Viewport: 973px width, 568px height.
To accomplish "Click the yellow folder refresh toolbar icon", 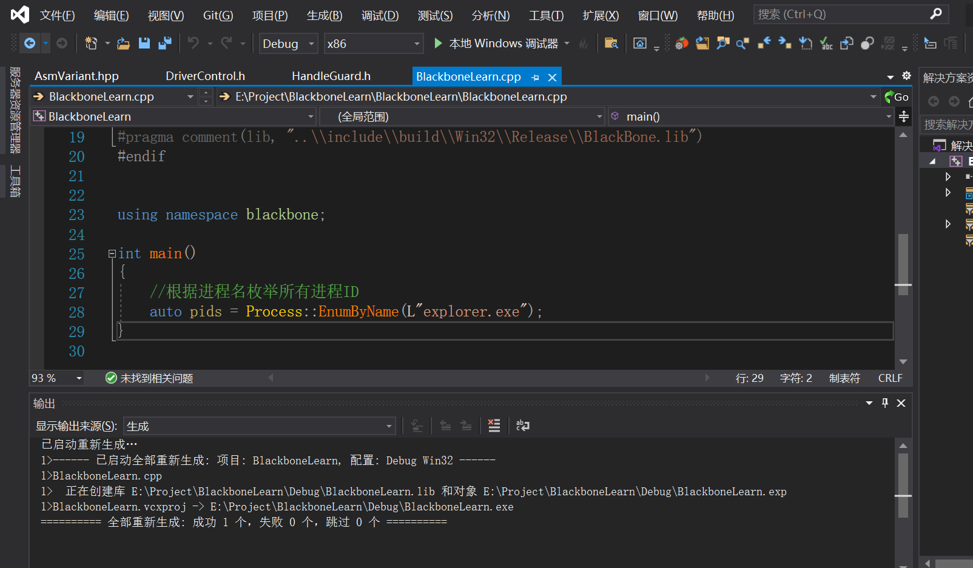I will 702,43.
